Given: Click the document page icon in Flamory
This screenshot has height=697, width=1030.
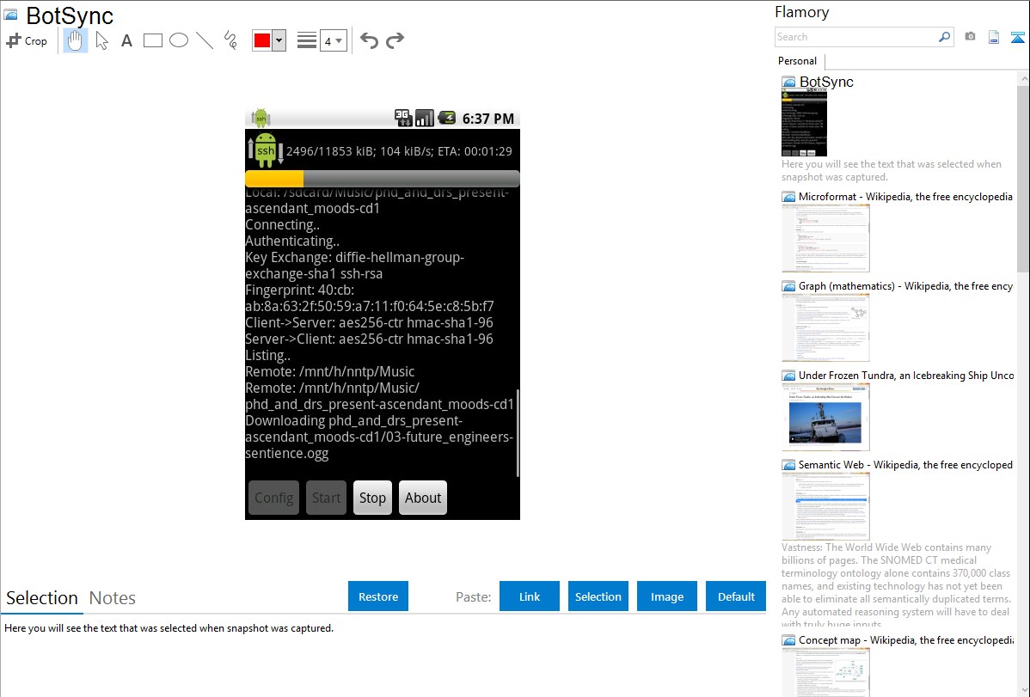Looking at the screenshot, I should coord(994,37).
